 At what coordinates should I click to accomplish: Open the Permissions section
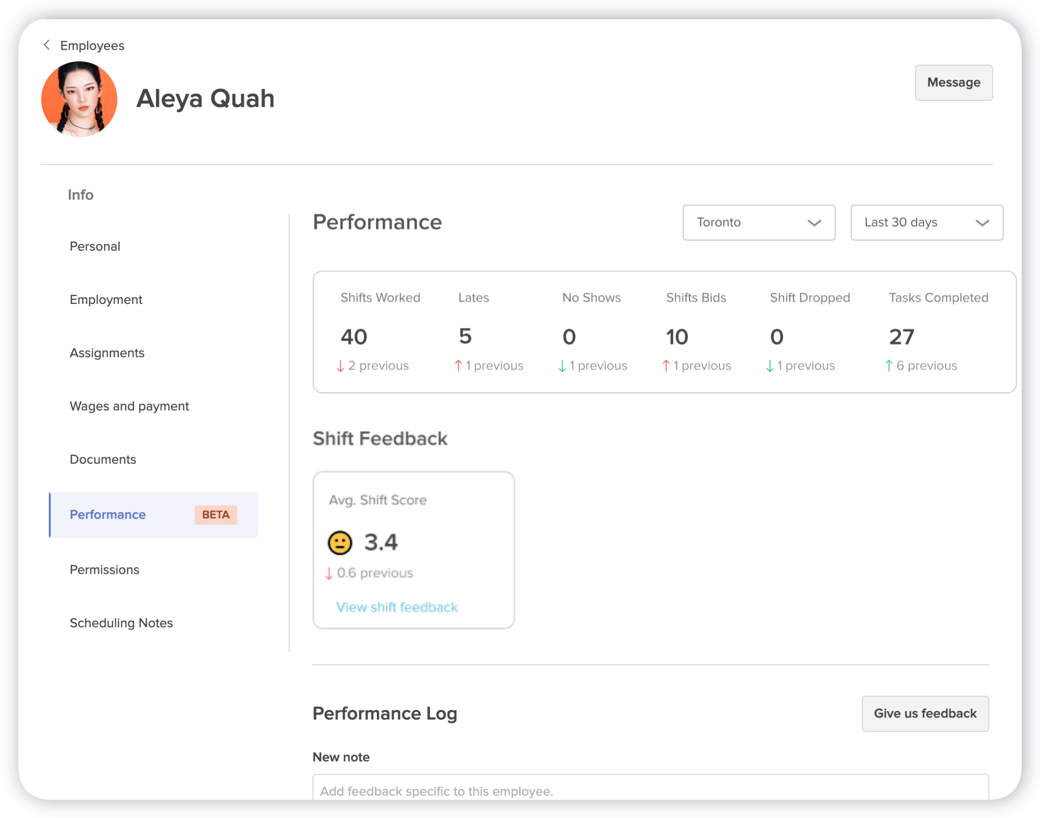click(x=104, y=569)
